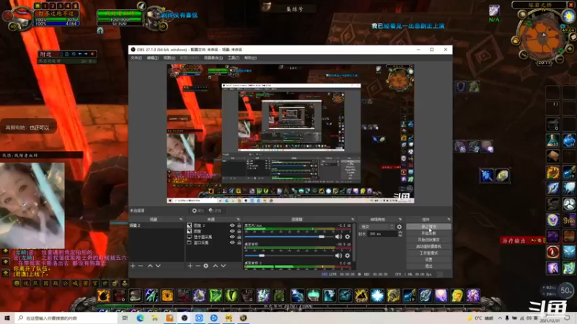The height and width of the screenshot is (324, 577).
Task: Open the 麦克风/Aux audio settings gear
Action: (x=347, y=237)
